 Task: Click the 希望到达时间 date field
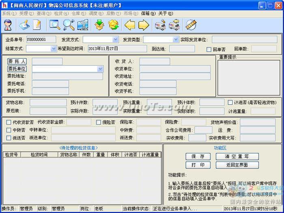117,49
